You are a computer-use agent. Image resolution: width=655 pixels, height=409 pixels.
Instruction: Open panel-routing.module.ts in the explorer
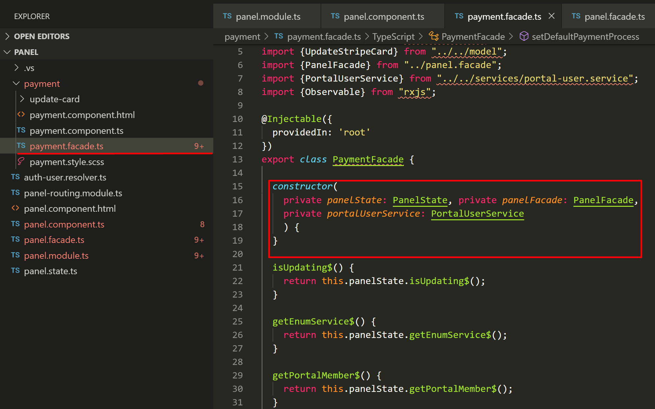[x=73, y=193]
